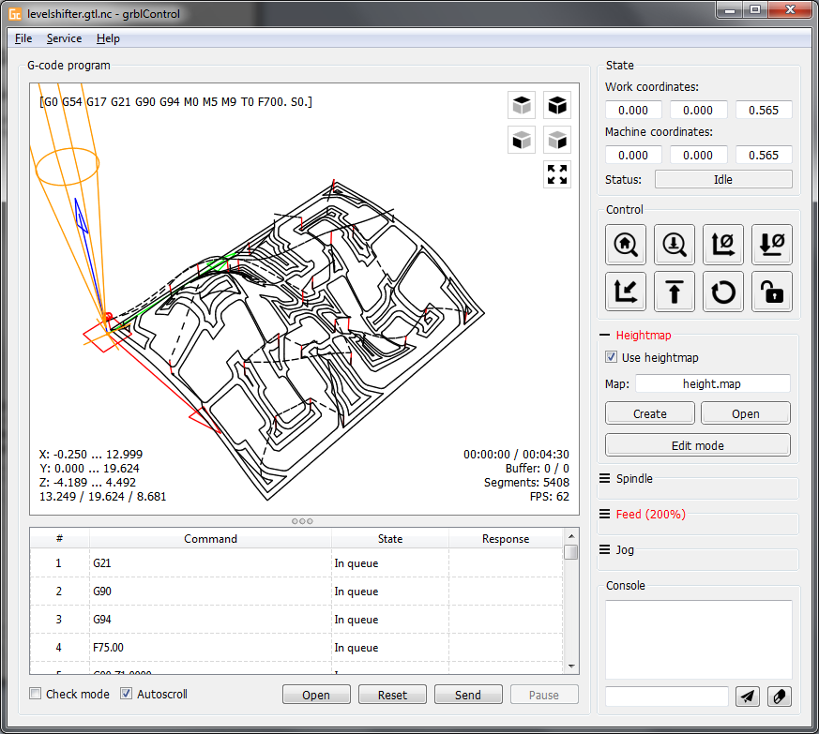Viewport: 819px width, 734px height.
Task: Start the Z-probe search icon
Action: (675, 245)
